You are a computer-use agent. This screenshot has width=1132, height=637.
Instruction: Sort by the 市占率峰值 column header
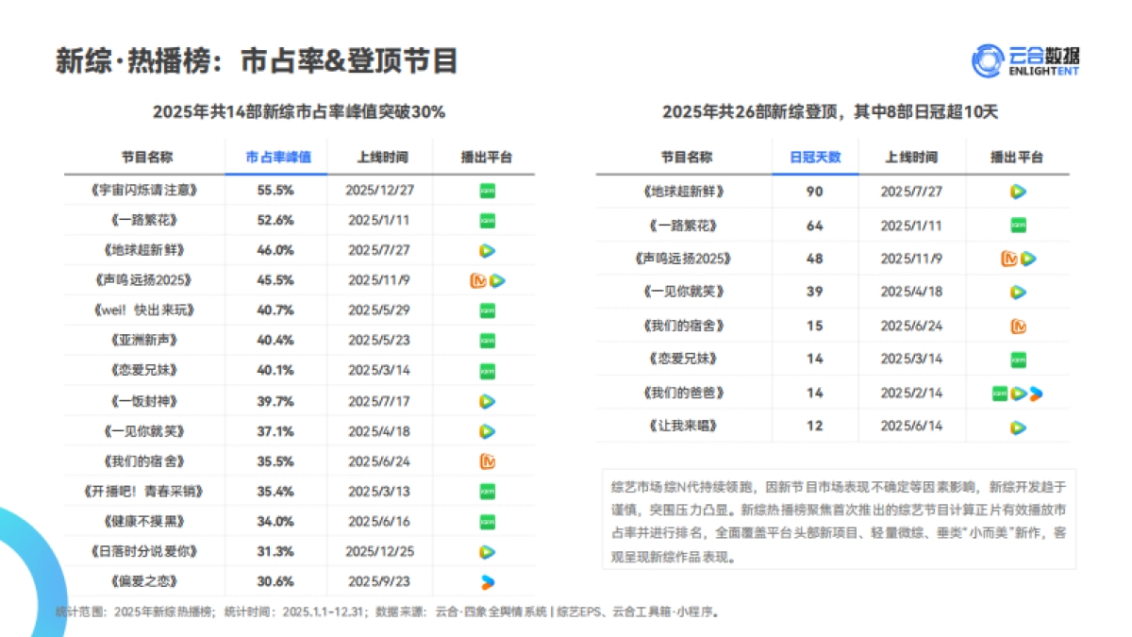point(278,157)
